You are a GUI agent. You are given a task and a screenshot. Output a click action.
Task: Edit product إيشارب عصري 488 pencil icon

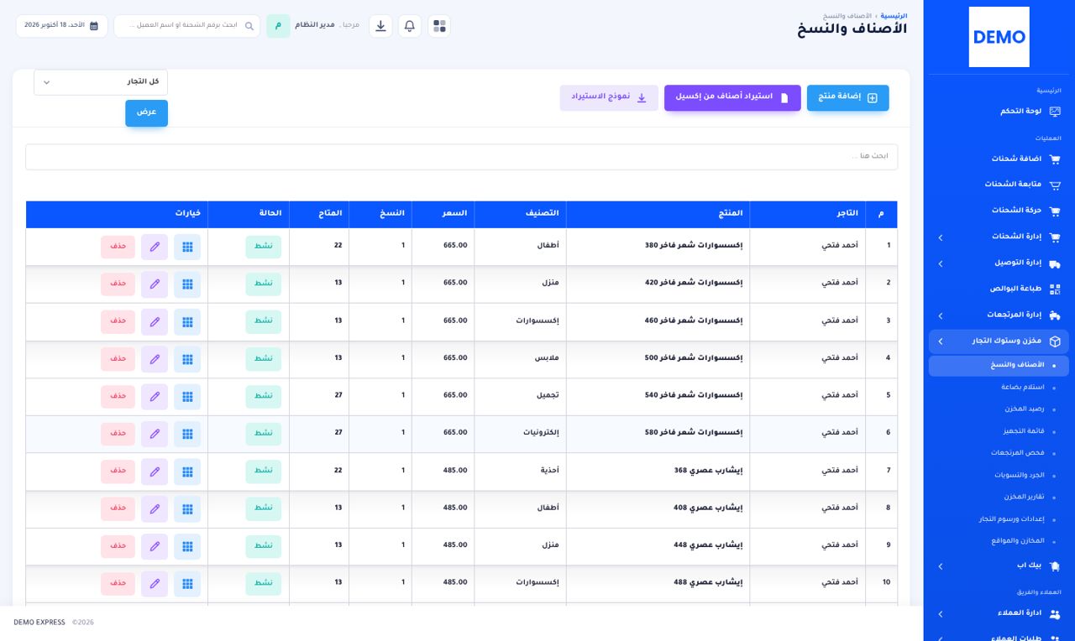pos(155,583)
